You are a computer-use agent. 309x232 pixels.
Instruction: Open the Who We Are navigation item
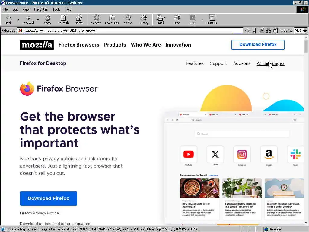pos(146,45)
